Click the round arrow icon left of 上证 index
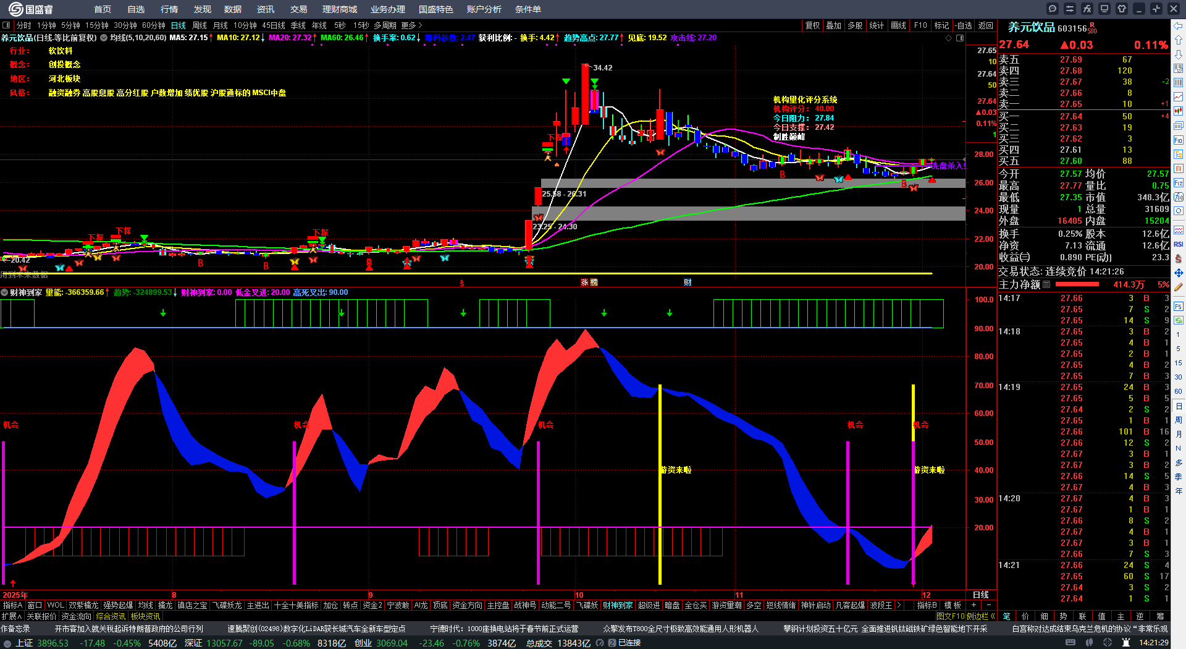Screen dimensions: 1186x649 [7, 643]
